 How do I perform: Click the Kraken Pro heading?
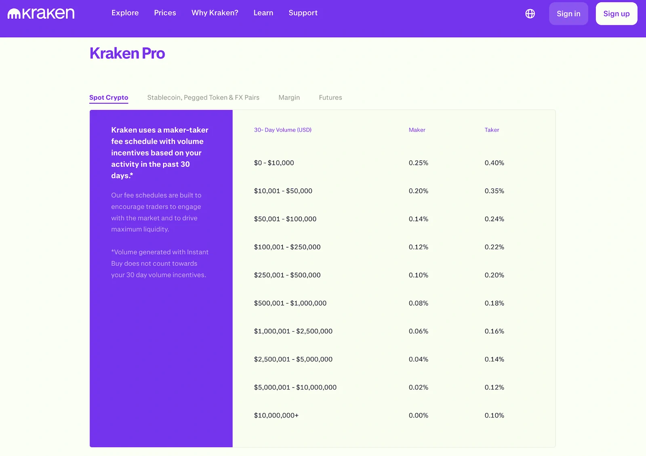[127, 53]
